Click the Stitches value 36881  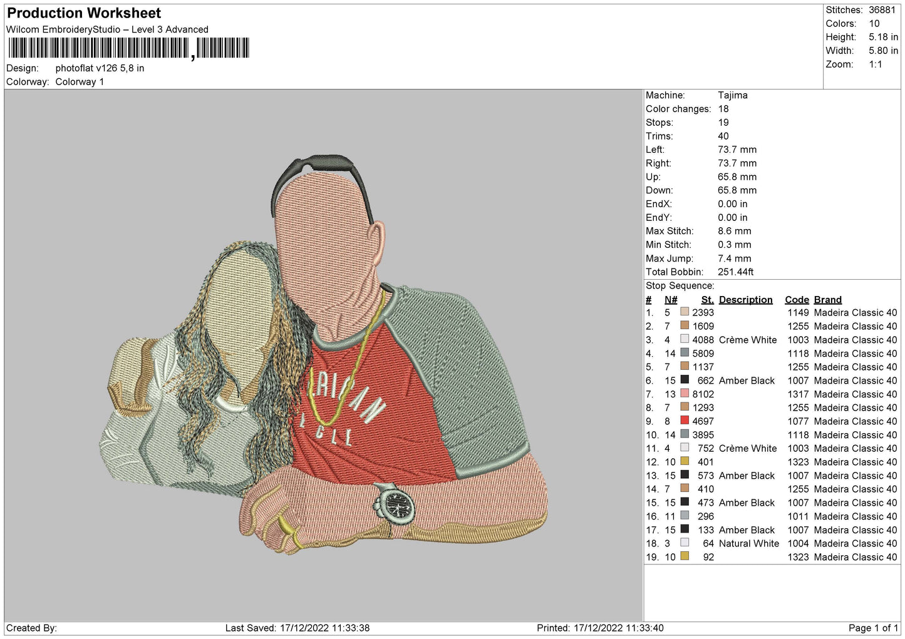[882, 10]
